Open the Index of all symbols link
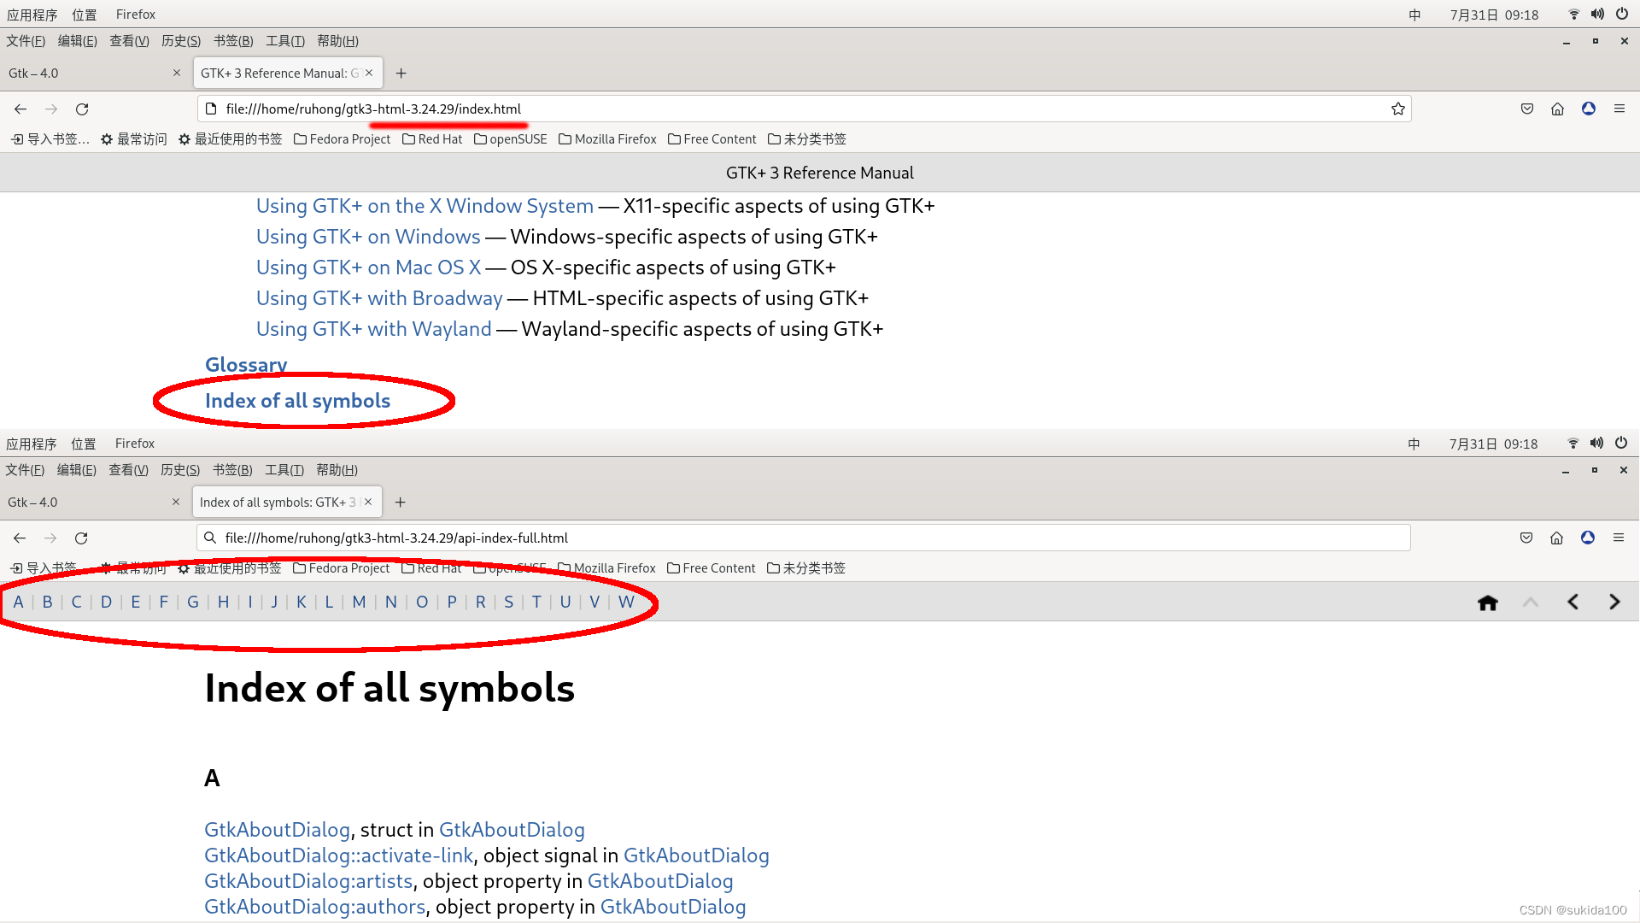The width and height of the screenshot is (1640, 923). pos(297,400)
